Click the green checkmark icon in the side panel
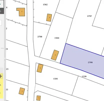The width and height of the screenshot is (104, 101). click(1, 4)
